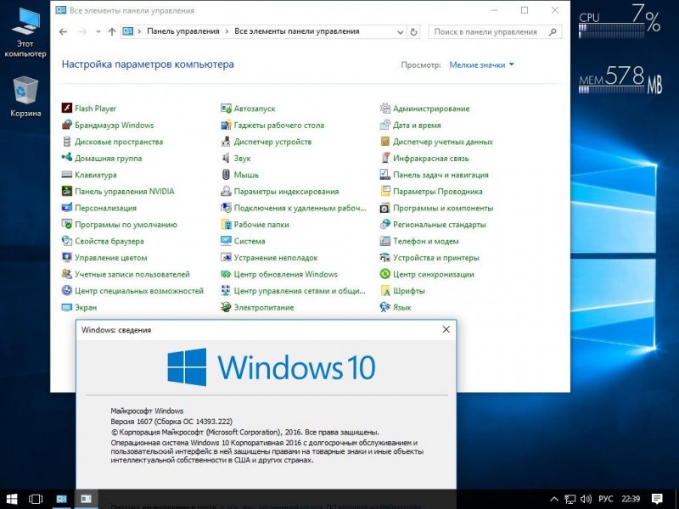Image resolution: width=679 pixels, height=509 pixels.
Task: Open the Шрифты fonts icon
Action: point(385,291)
